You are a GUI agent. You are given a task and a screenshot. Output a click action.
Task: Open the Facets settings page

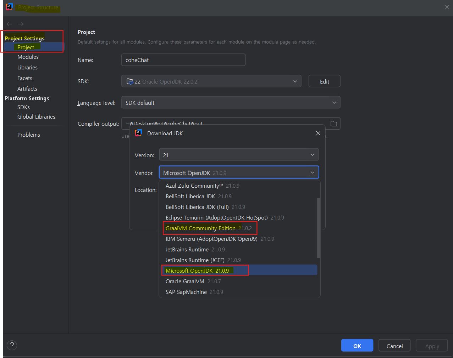pos(25,78)
